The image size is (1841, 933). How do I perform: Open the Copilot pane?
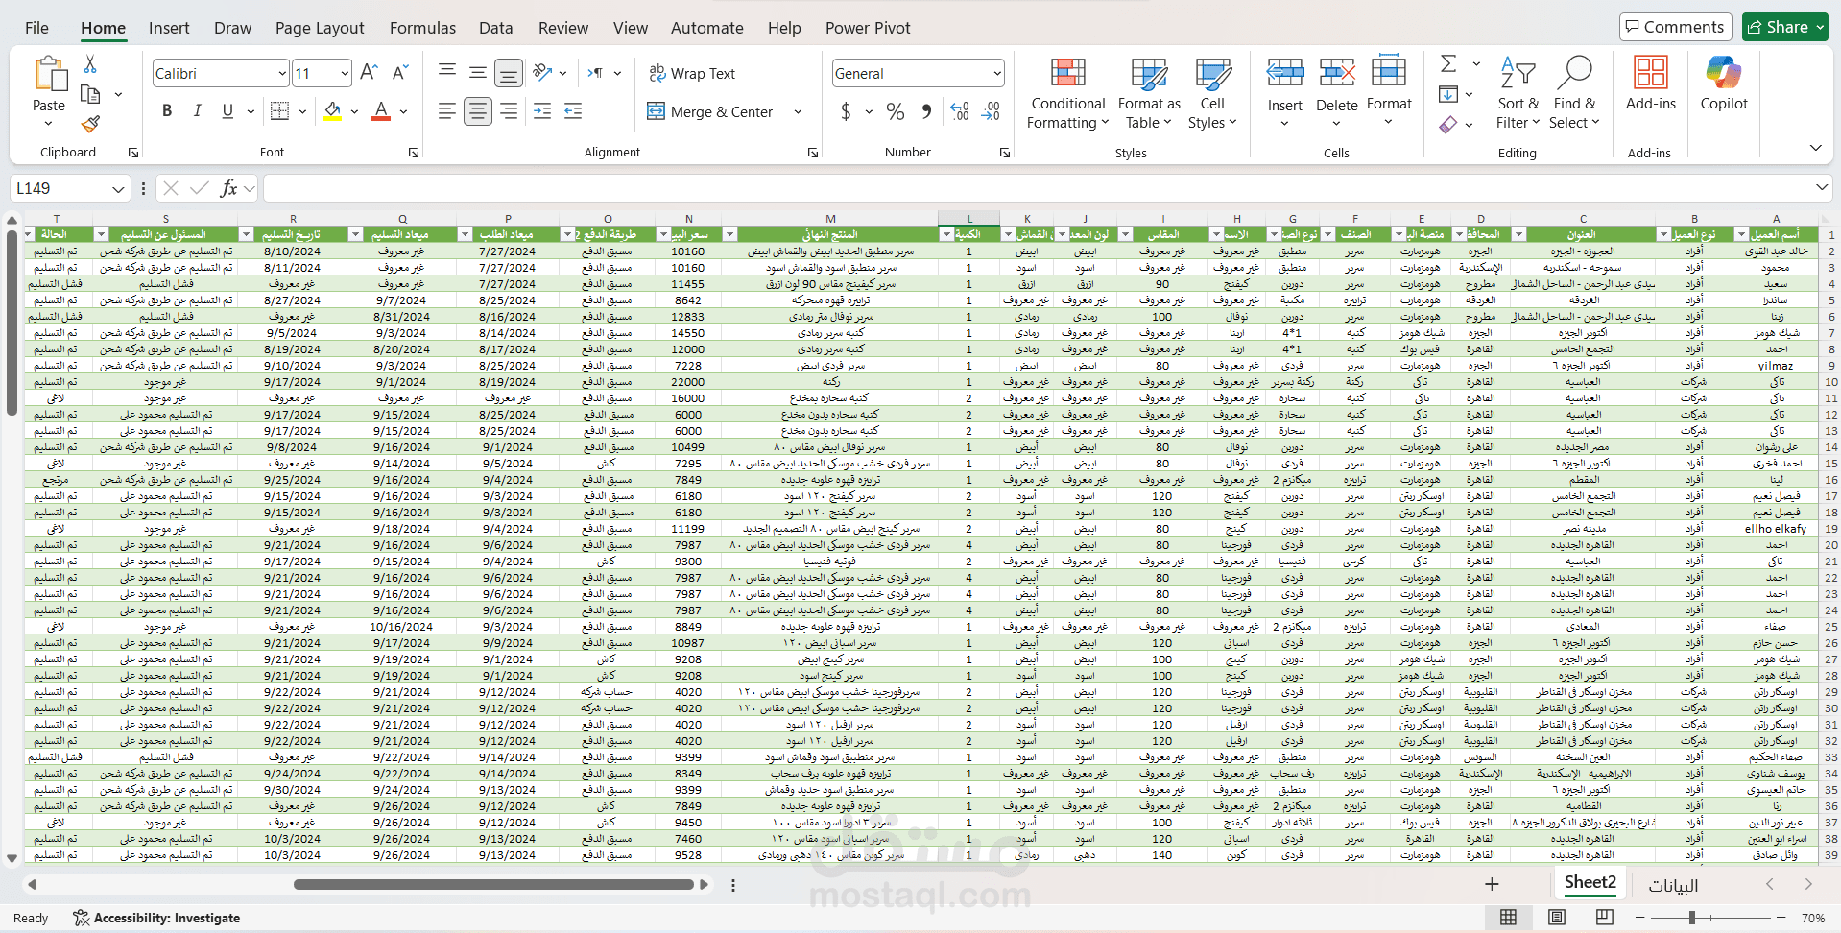1724,84
